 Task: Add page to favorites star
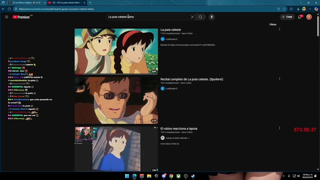click(x=284, y=9)
